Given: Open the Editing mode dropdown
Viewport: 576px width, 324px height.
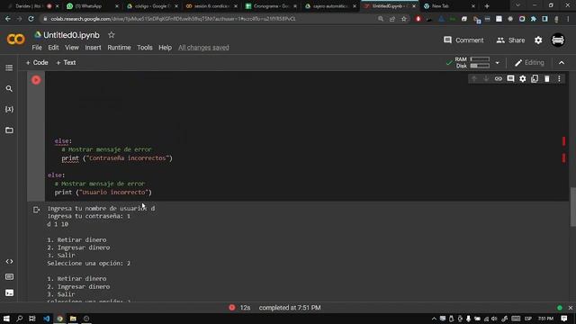Looking at the screenshot, I should [x=529, y=63].
